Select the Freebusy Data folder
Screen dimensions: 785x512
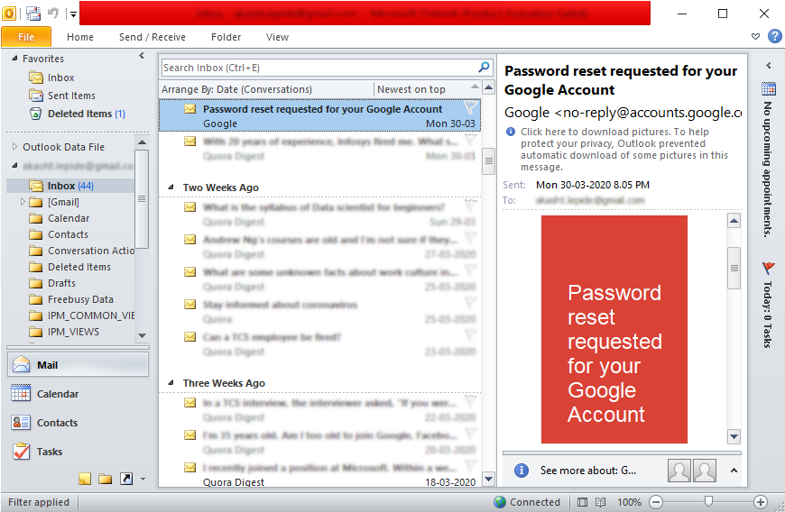point(70,299)
